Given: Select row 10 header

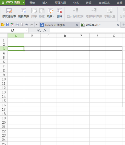Looking at the screenshot, I should pyautogui.click(x=4, y=79).
